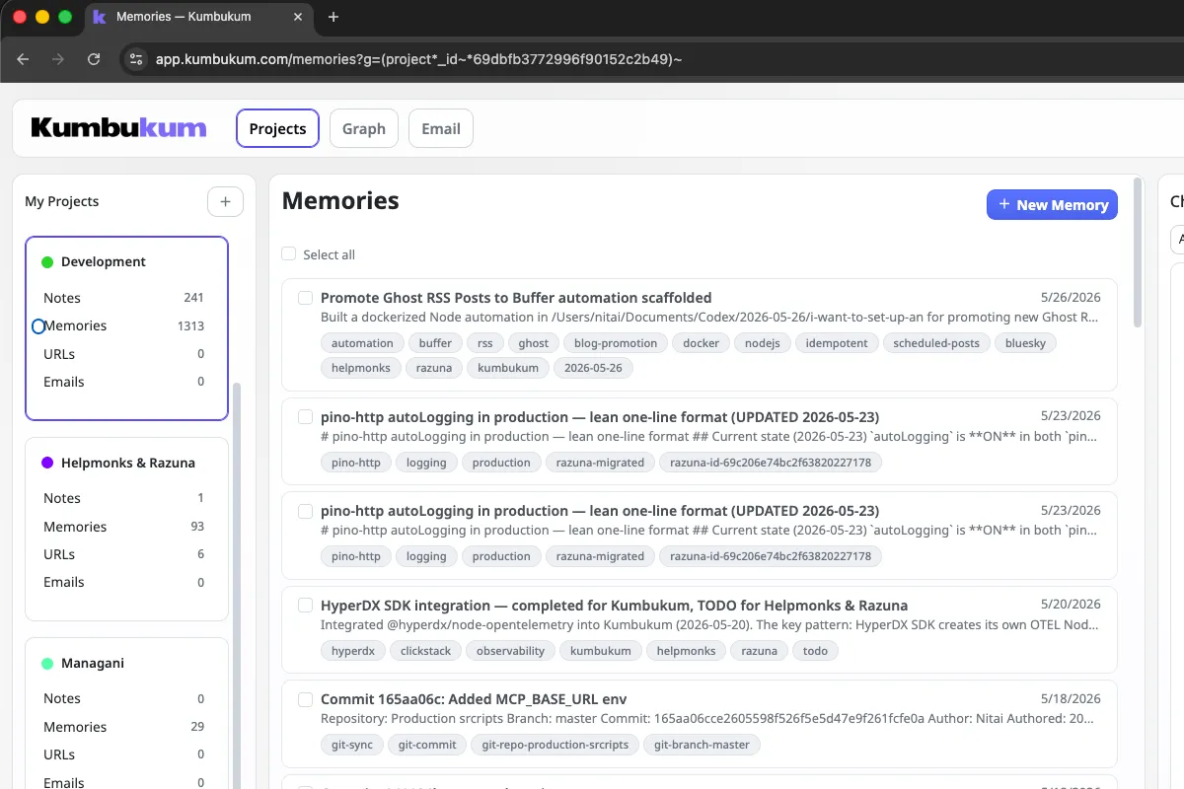
Task: Open Promote Ghost RSS Posts memory title
Action: pos(516,298)
